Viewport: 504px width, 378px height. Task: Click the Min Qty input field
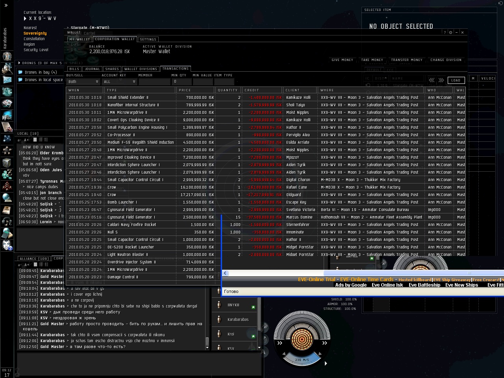182,82
